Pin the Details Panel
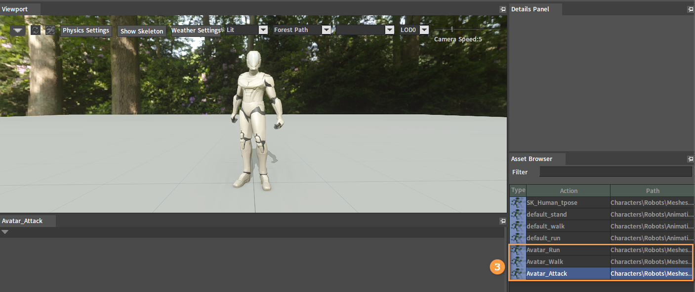Viewport: 695px width, 292px height. (x=690, y=9)
